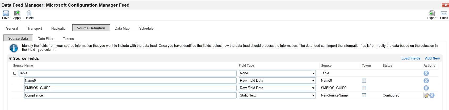The image size is (449, 110).
Task: Click the Table source name field
Action: (x=127, y=73)
